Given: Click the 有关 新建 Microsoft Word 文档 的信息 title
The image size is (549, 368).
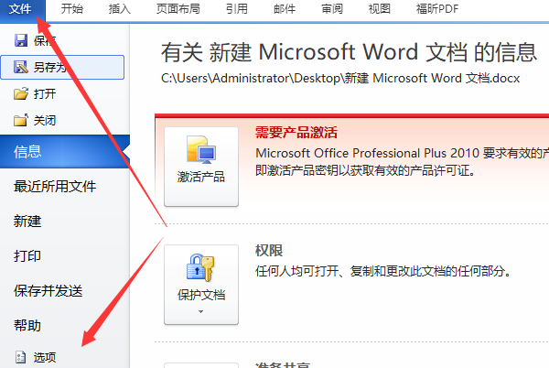Looking at the screenshot, I should pyautogui.click(x=349, y=52).
